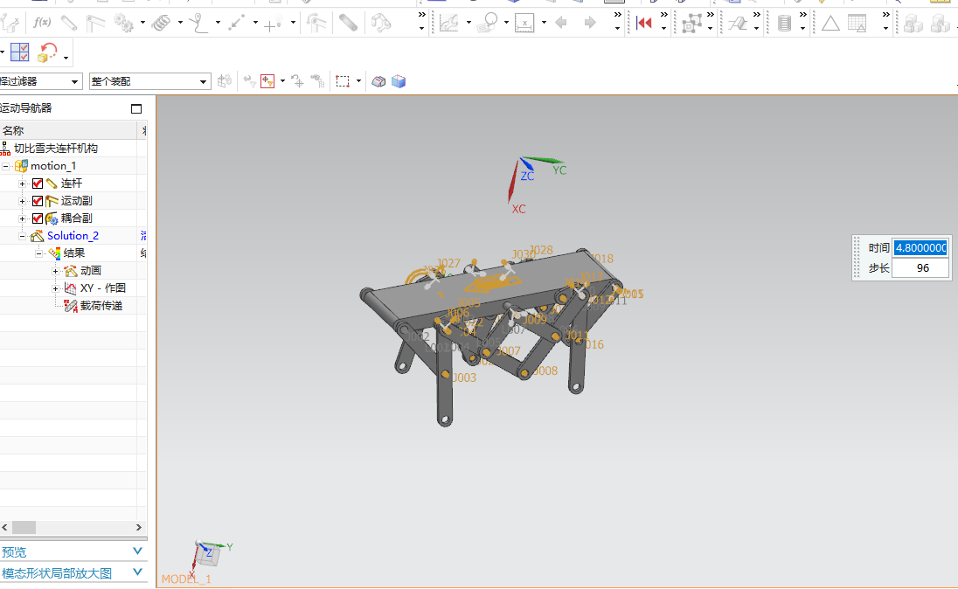Screen dimensions: 958x589
Task: Click the J008 joint label in viewport
Action: point(545,371)
